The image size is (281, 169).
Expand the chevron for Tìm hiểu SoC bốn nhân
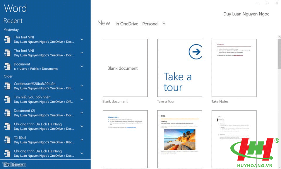coord(82,99)
